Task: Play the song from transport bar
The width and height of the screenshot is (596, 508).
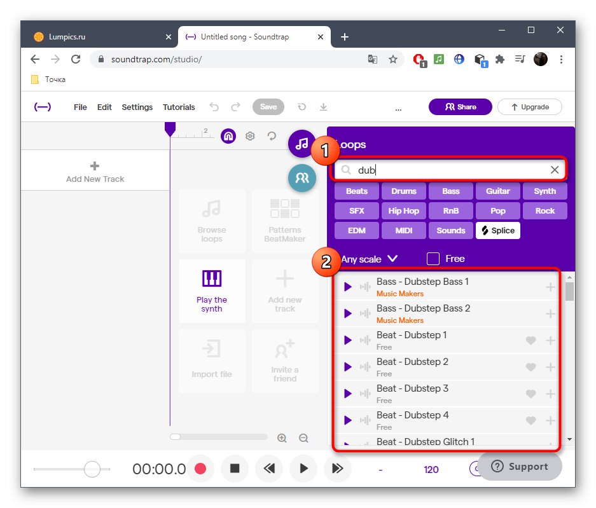Action: click(303, 469)
